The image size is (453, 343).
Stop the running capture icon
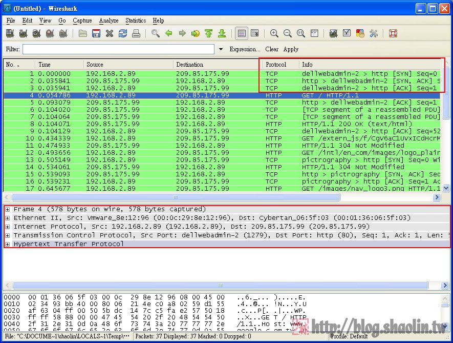(x=50, y=33)
